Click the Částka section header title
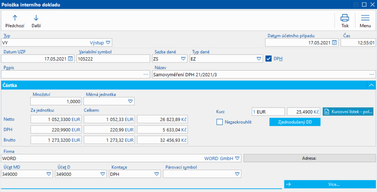 (x=10, y=85)
